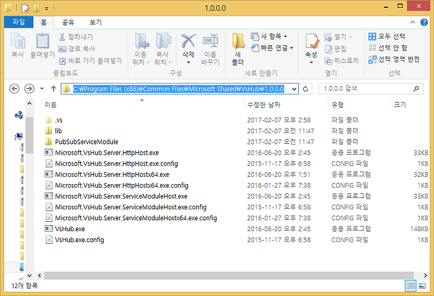Collapse the ribbon with the chevron
The image size is (434, 296).
pyautogui.click(x=412, y=22)
